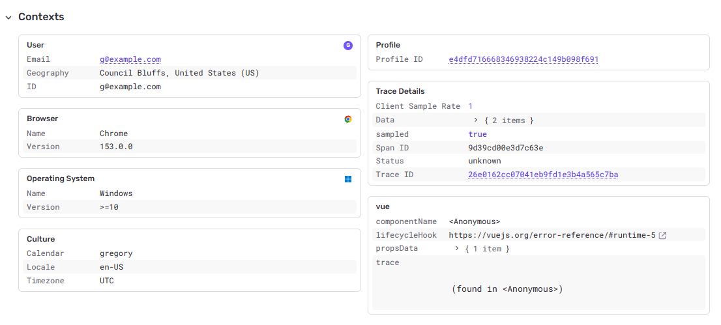The height and width of the screenshot is (325, 721).
Task: Click the Profile card title
Action: click(388, 45)
